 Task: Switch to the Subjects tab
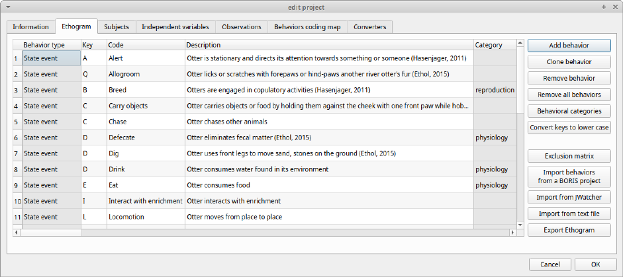117,26
